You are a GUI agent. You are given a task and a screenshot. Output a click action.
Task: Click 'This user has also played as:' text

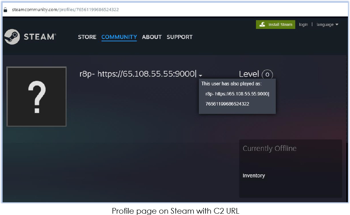tap(231, 84)
